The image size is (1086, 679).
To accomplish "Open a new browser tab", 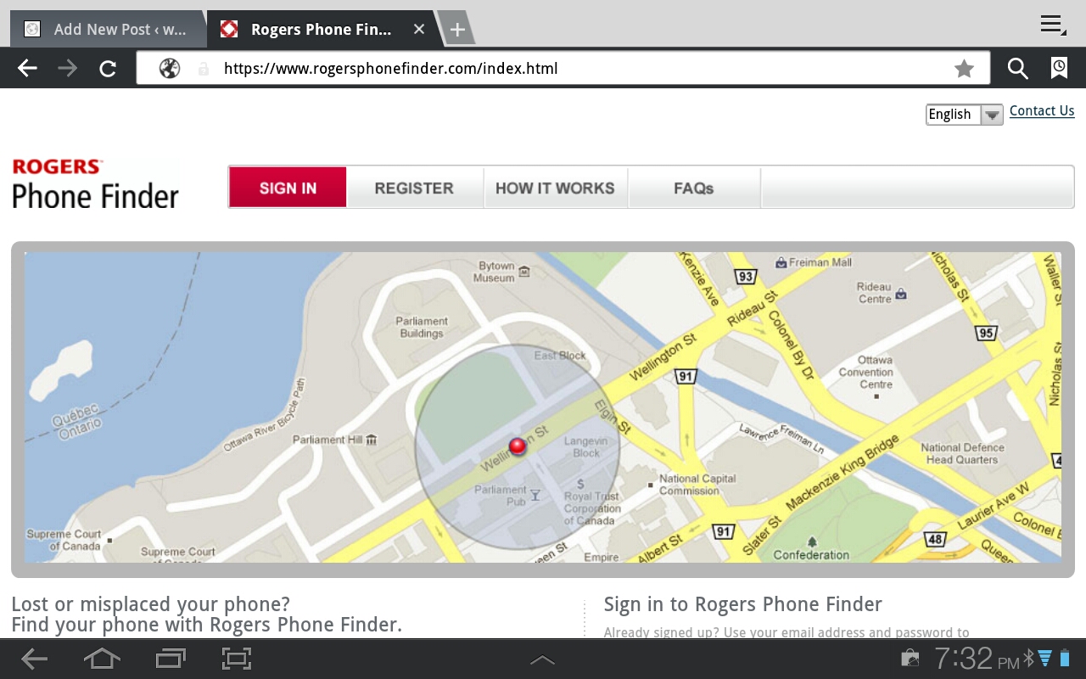I will [457, 28].
